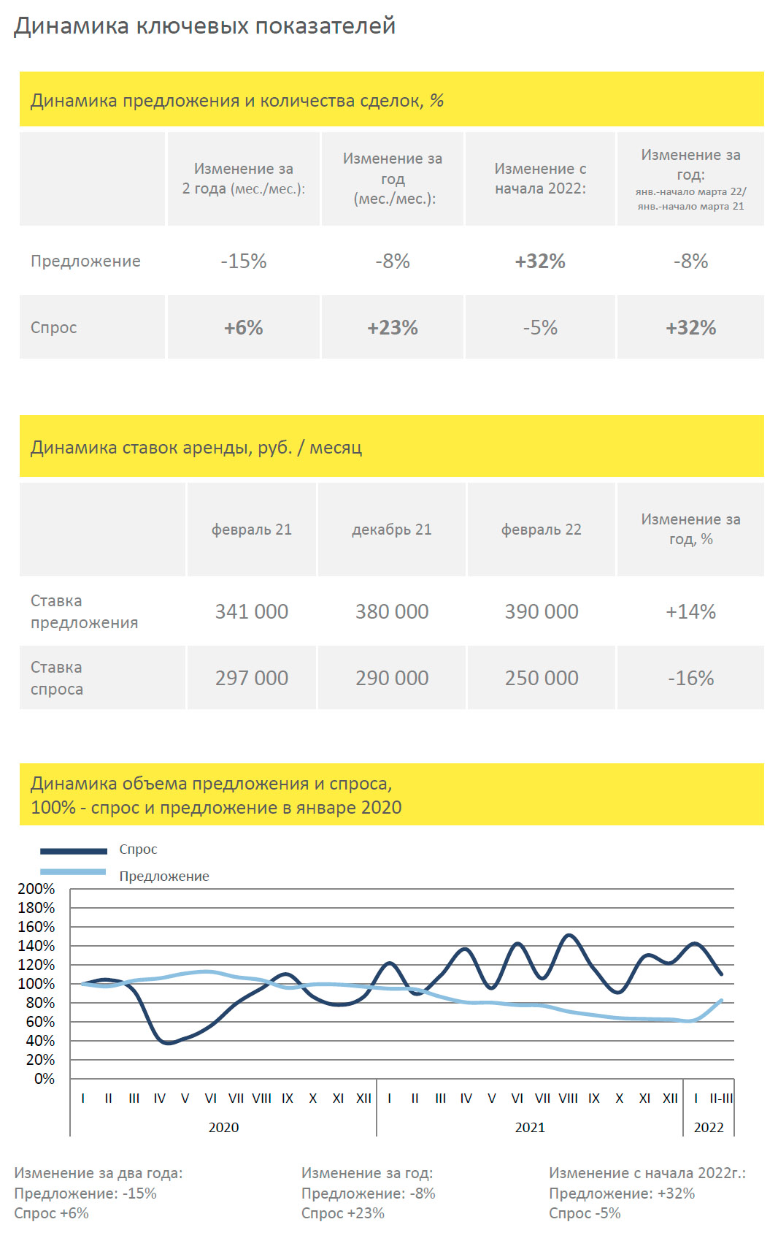The image size is (778, 1249).
Task: Click the page title Динамика ключевых показателей
Action: (x=204, y=26)
